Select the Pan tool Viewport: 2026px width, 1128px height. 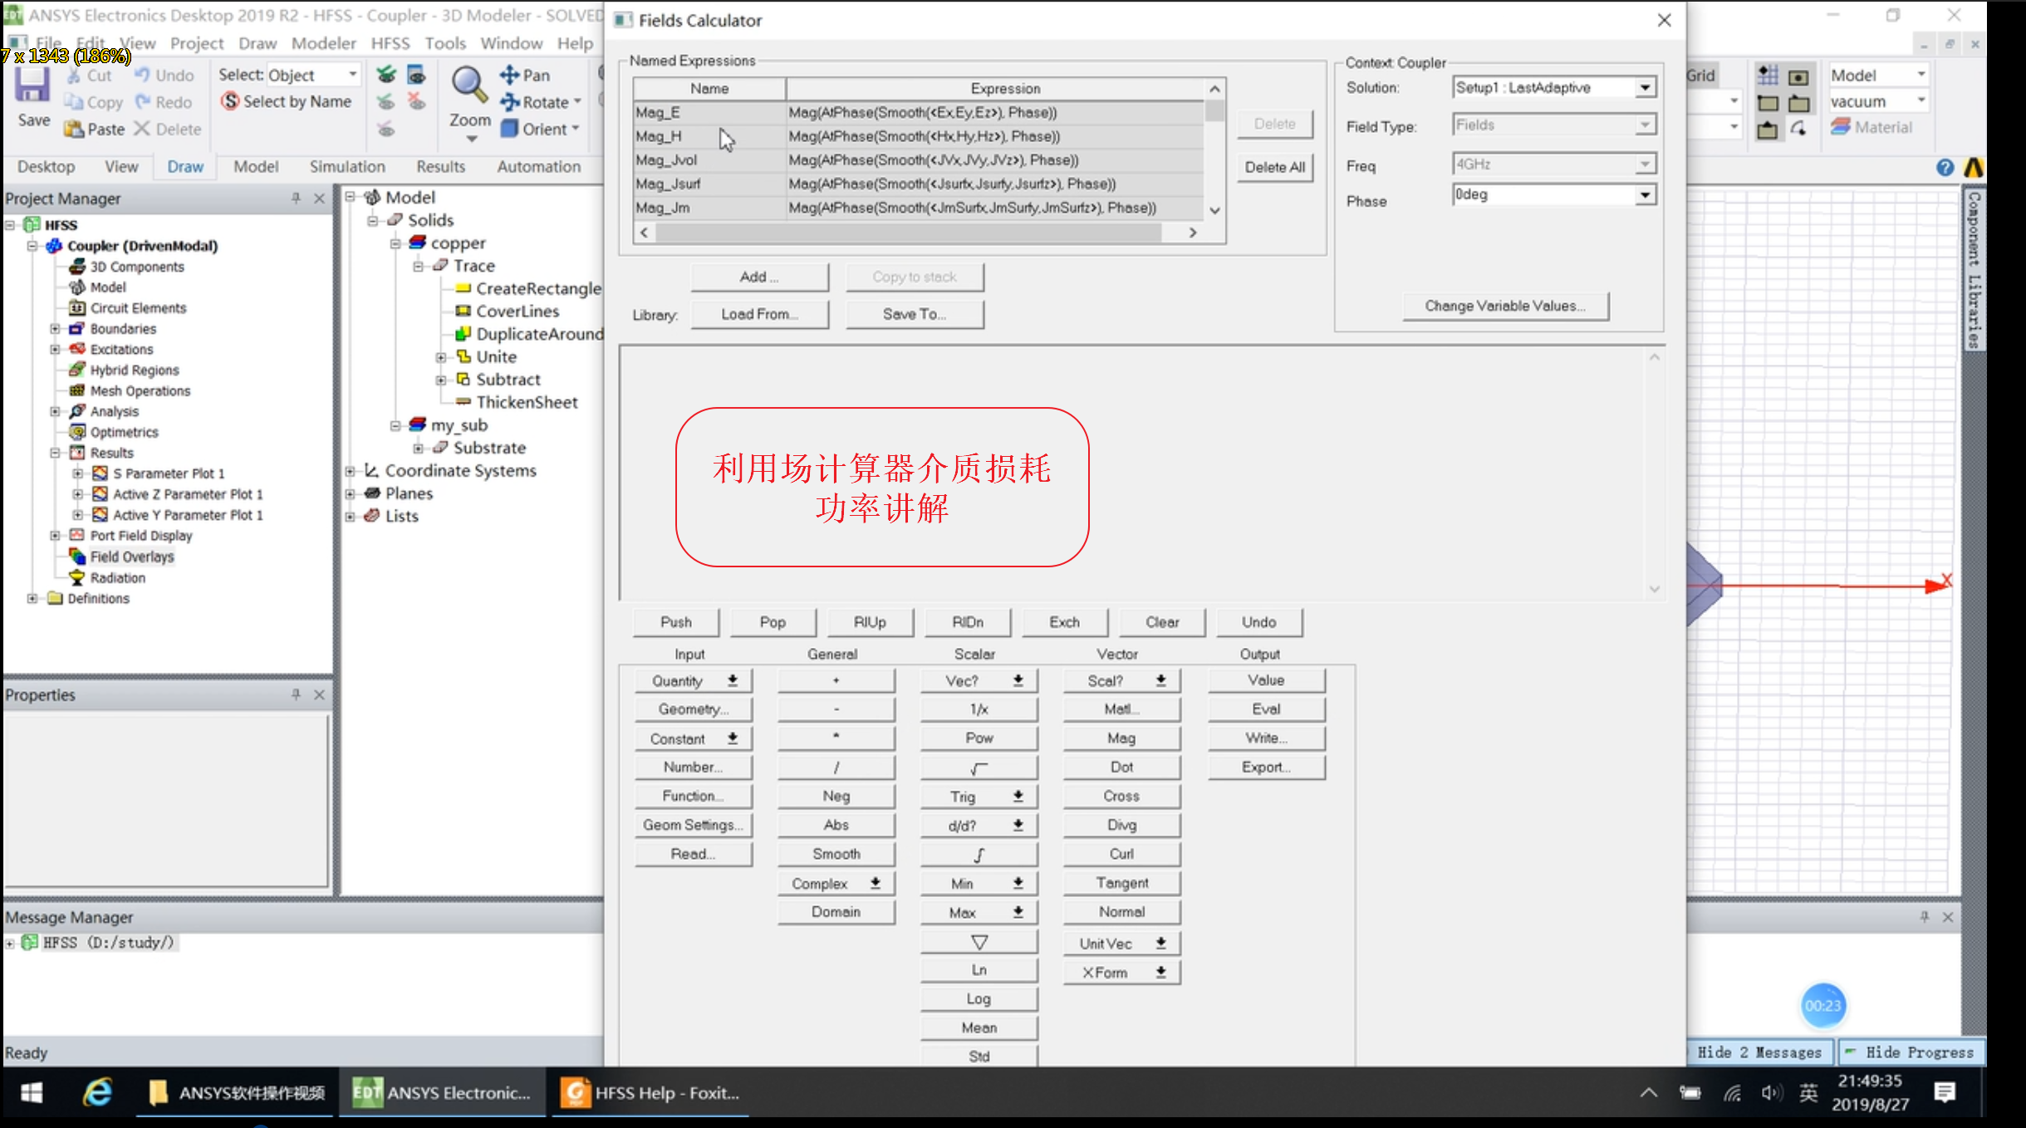click(x=524, y=75)
